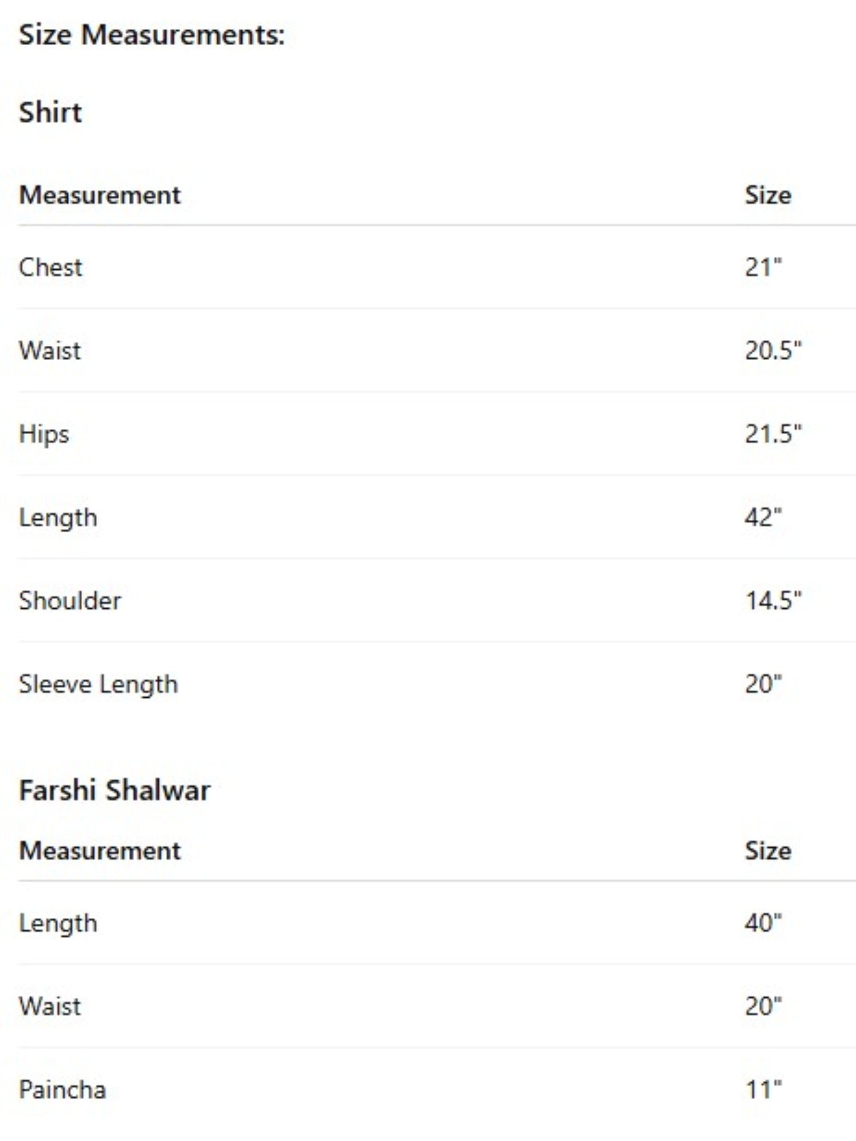Select the Farshi Shalwar waist value 20"
Screen dimensions: 856x1141
point(763,1006)
